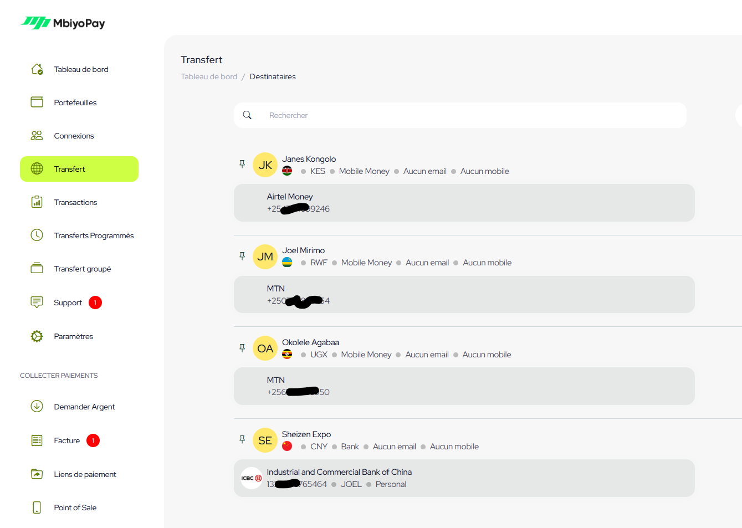Screen dimensions: 742x528
Task: Go to Connexions page
Action: click(74, 136)
